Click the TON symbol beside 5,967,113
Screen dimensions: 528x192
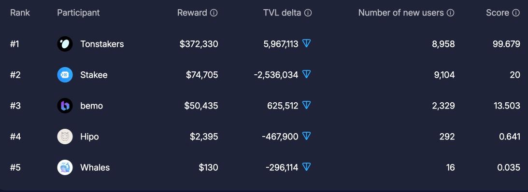[306, 43]
